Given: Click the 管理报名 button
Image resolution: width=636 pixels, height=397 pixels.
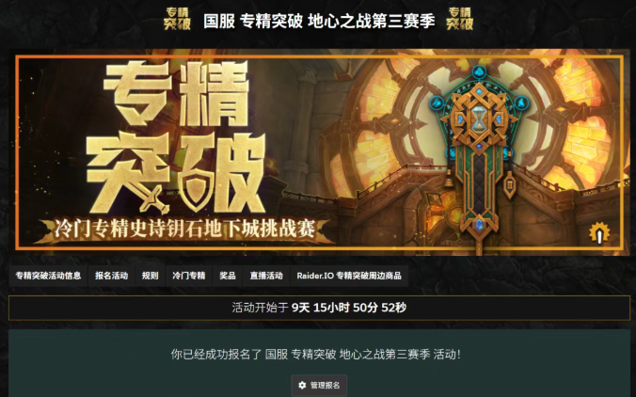Looking at the screenshot, I should (x=319, y=385).
